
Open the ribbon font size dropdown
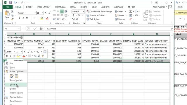point(42,13)
